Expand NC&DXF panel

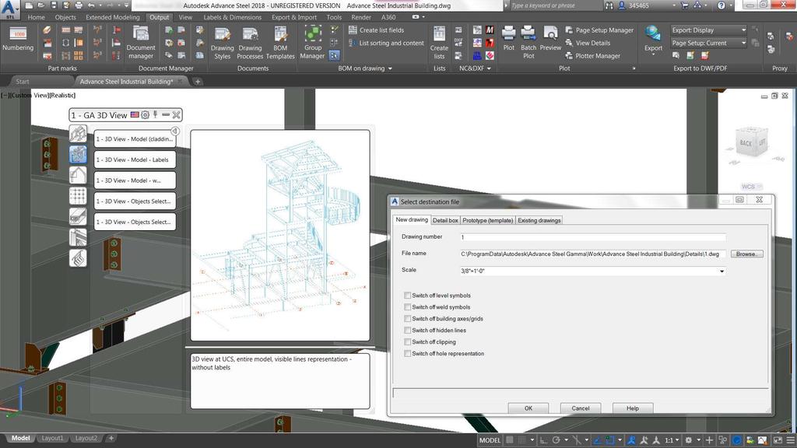pyautogui.click(x=475, y=68)
